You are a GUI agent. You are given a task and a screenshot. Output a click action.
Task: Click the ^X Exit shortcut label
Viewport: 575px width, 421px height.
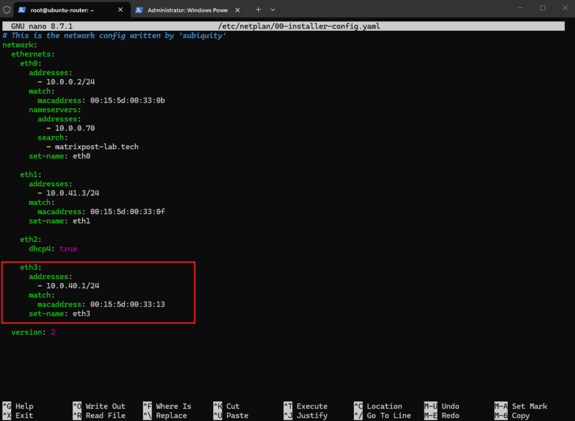[x=18, y=415]
